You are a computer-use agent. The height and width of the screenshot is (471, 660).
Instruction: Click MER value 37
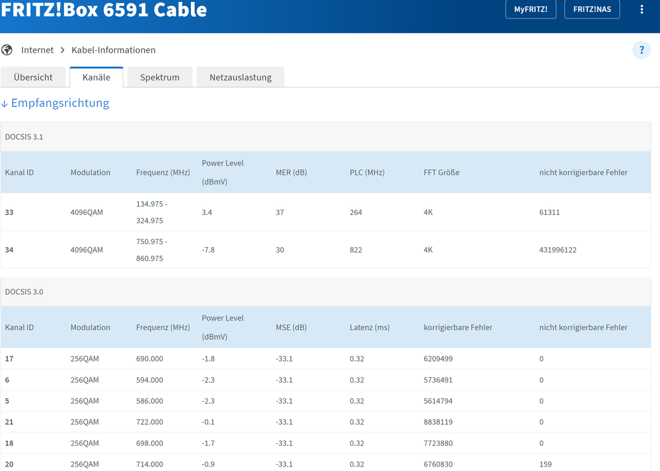[x=280, y=212]
